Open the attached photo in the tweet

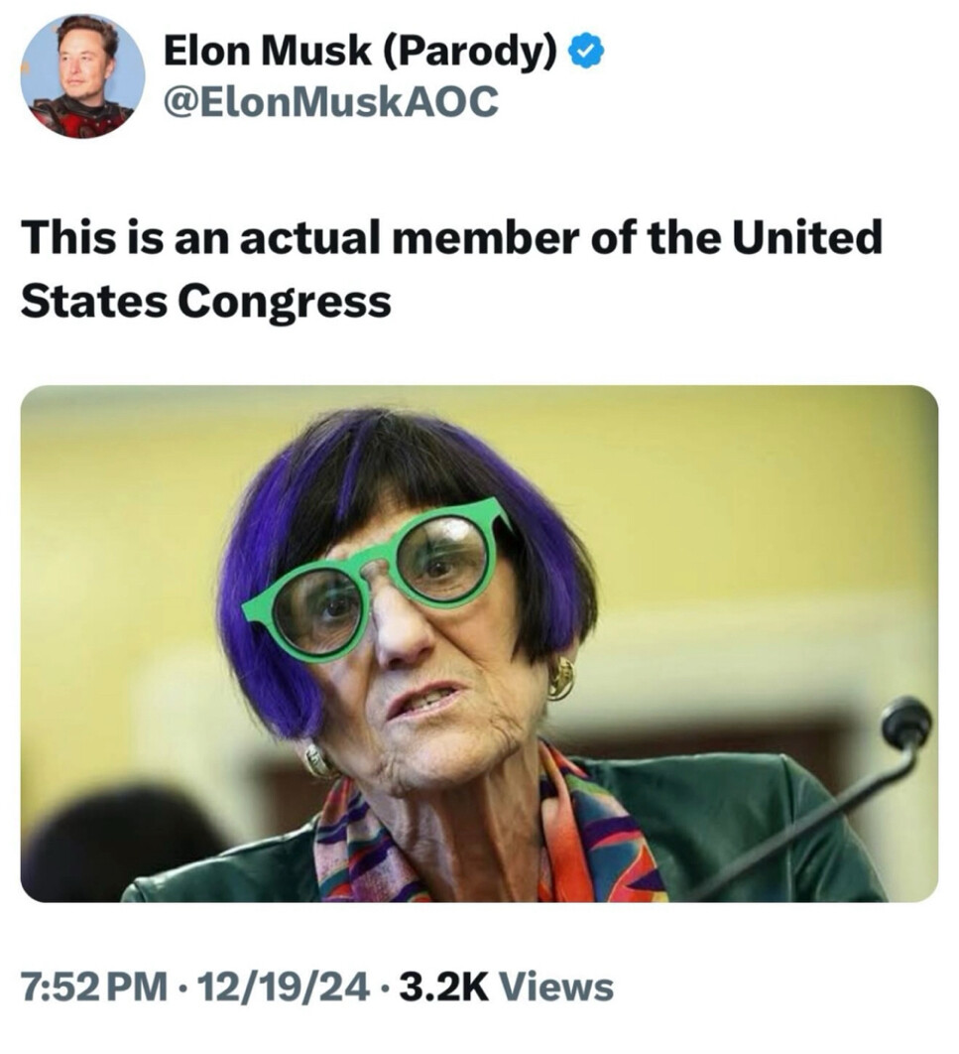pyautogui.click(x=479, y=643)
